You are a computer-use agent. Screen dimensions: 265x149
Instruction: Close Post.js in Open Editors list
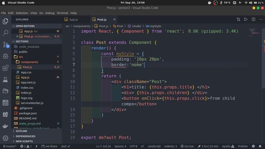pyautogui.click(x=17, y=36)
